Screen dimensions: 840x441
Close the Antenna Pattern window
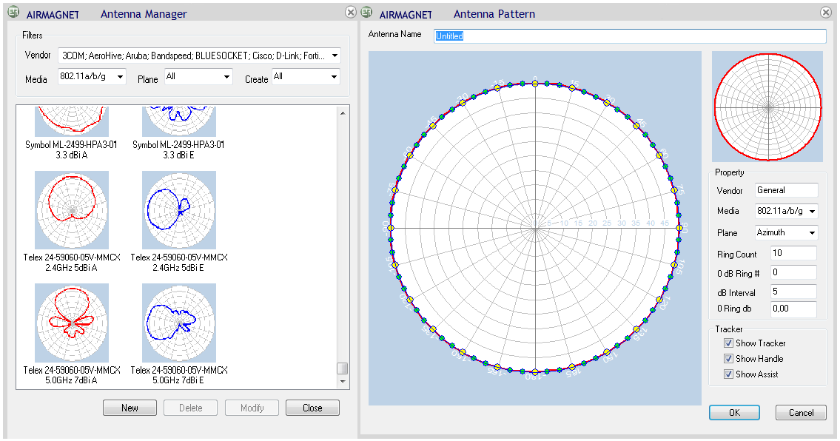[x=825, y=12]
